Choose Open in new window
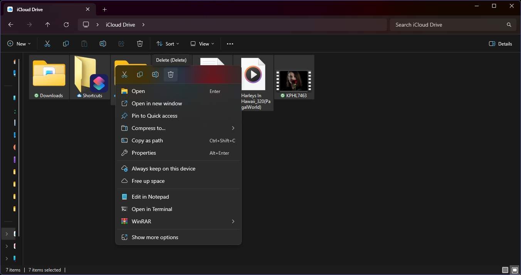 (x=178, y=103)
